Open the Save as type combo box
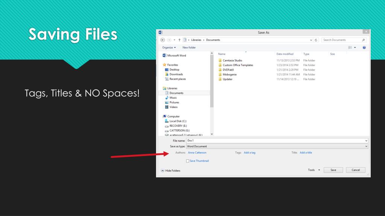The width and height of the screenshot is (385, 216). (277, 146)
